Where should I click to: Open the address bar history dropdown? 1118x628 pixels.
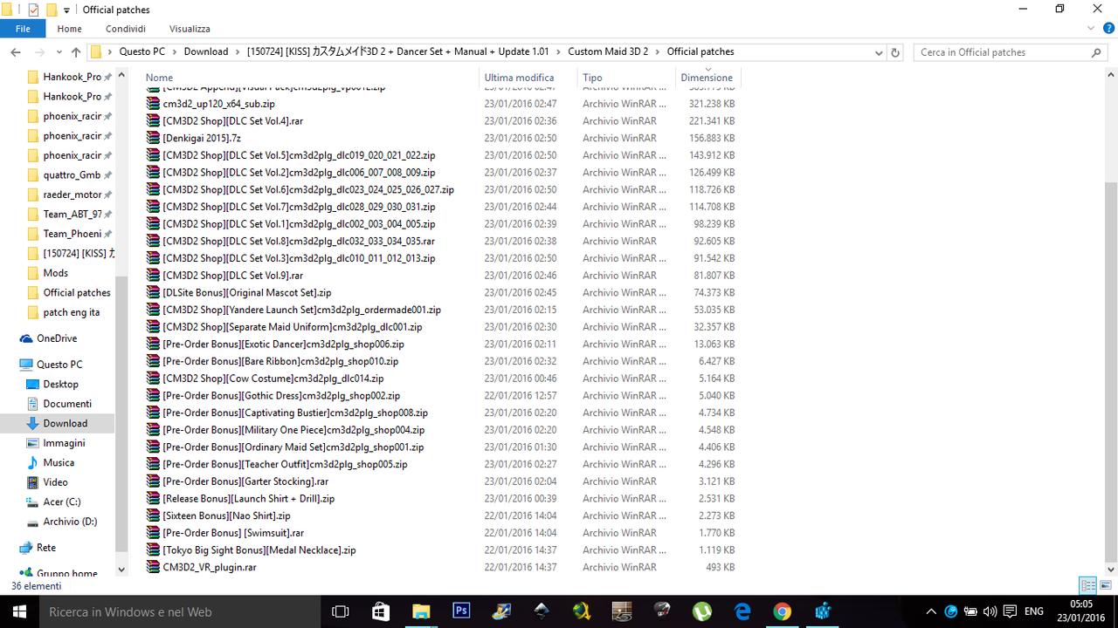879,51
